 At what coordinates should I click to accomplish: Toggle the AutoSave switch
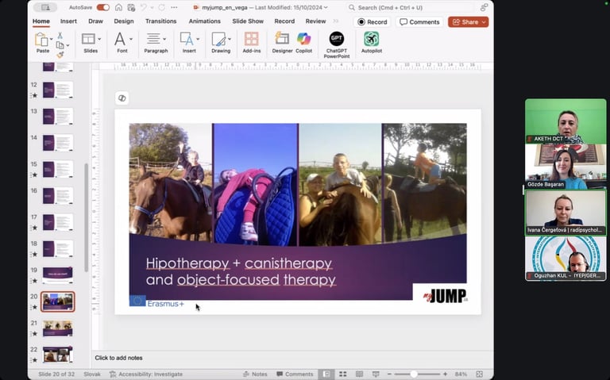click(x=103, y=7)
